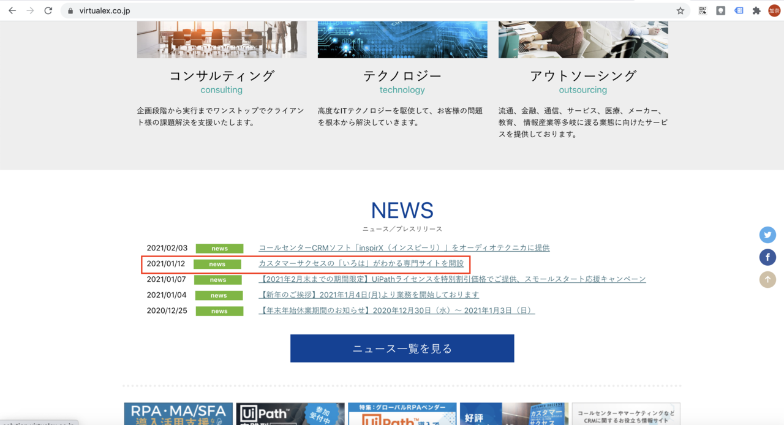Click the news tag beside 2021/02/03
Screen dimensions: 784x425
[x=219, y=249]
